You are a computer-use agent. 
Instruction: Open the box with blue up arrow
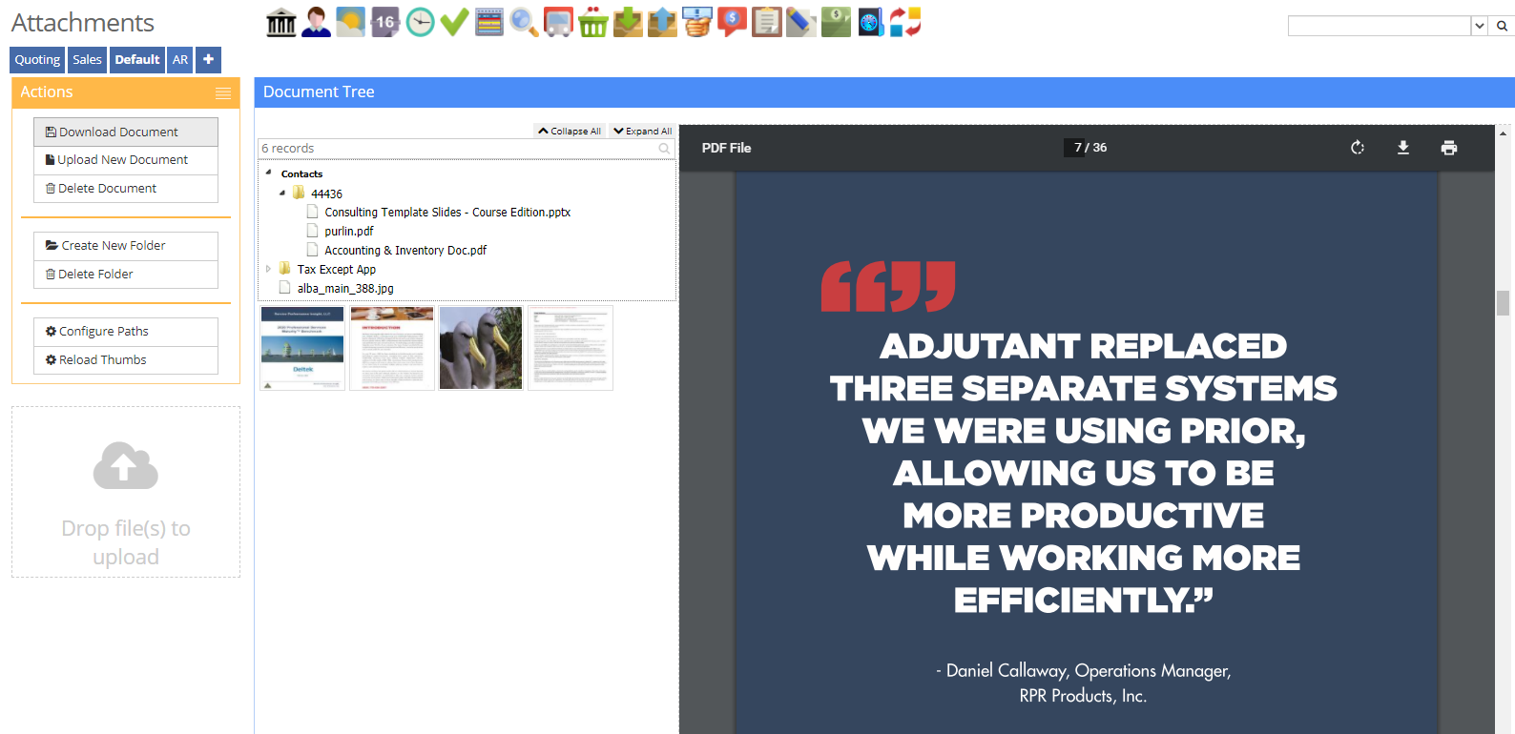(x=662, y=22)
